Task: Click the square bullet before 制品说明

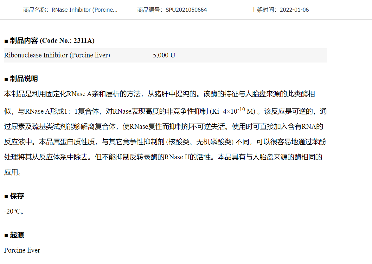Action: pos(6,79)
